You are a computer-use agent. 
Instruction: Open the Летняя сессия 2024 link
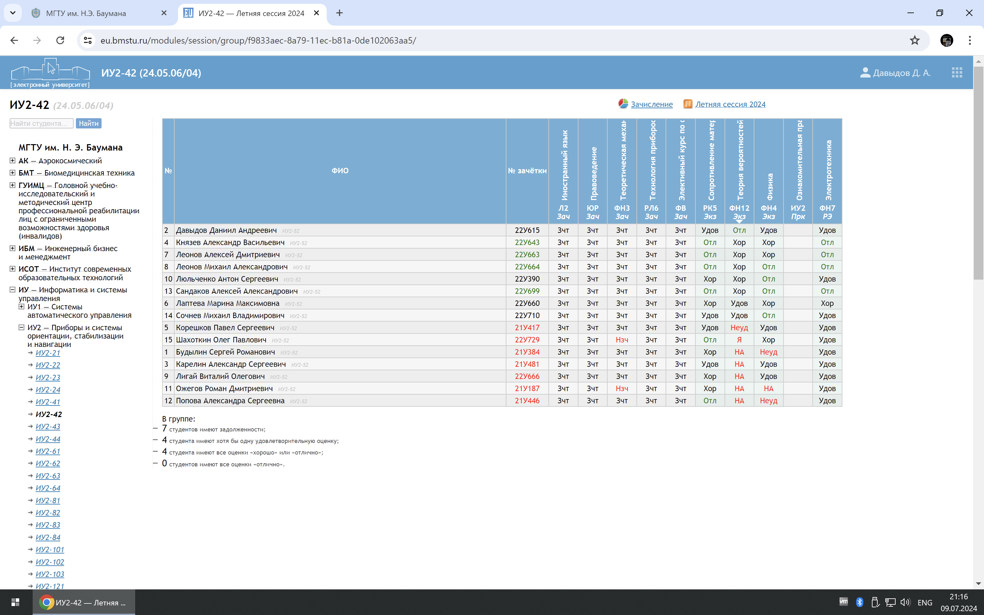point(730,104)
